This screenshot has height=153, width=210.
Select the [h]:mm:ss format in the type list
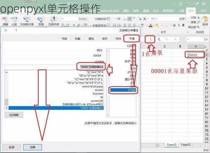coord(97,101)
